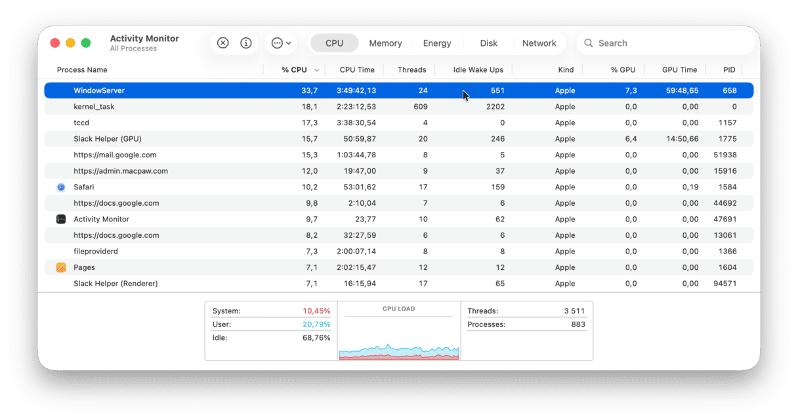The width and height of the screenshot is (798, 420).
Task: Open process info with the (i) icon
Action: tap(246, 43)
